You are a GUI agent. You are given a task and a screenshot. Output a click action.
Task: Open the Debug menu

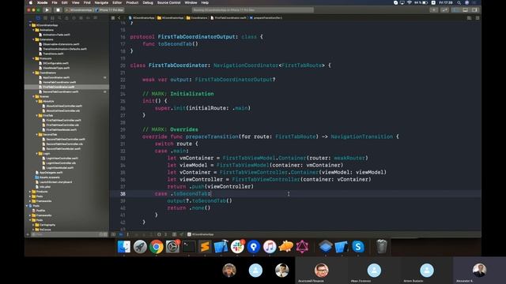point(148,2)
